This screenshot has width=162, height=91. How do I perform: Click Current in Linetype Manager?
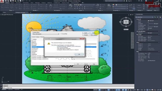pos(86,35)
